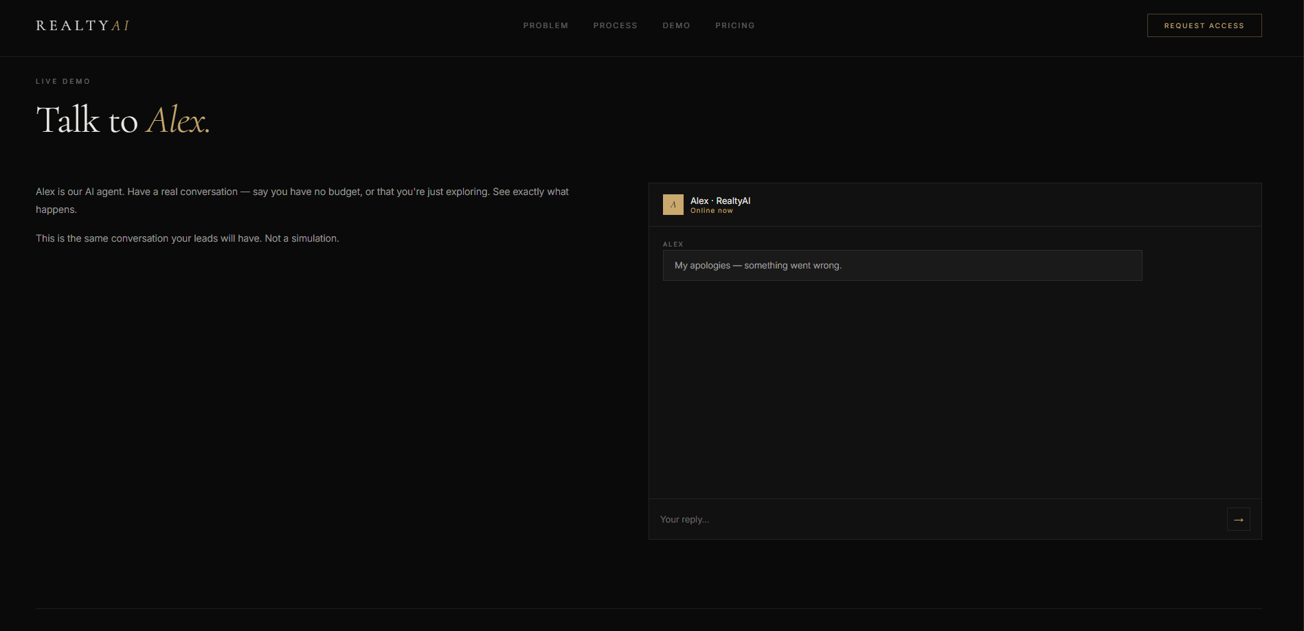Focus the 'Your reply...' input field
The width and height of the screenshot is (1304, 631).
938,519
